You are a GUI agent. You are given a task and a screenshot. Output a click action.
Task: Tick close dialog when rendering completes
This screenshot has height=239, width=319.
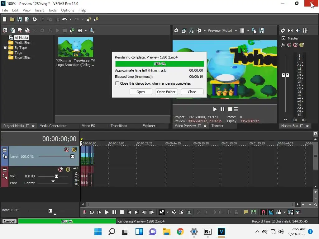(x=117, y=83)
